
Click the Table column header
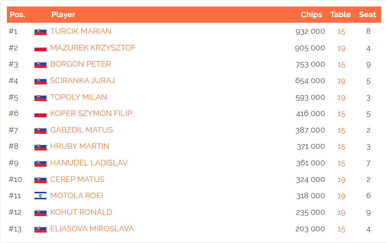[x=340, y=15]
